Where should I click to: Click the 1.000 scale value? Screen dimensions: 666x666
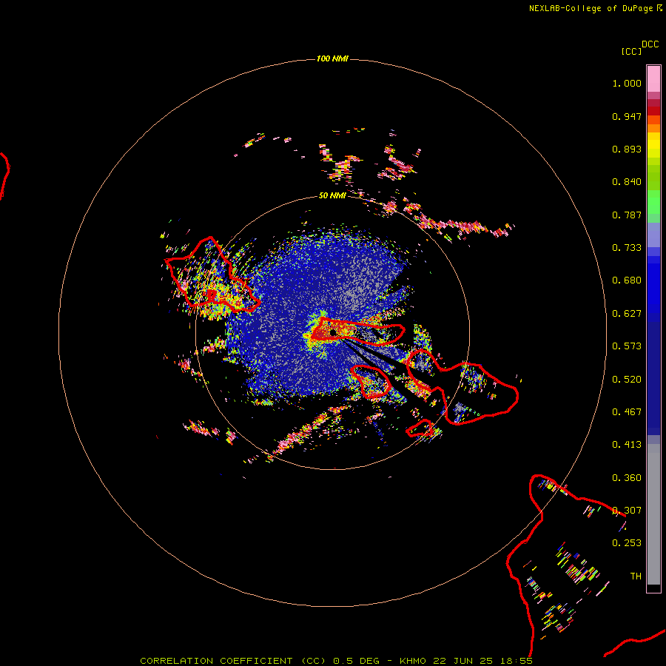pos(627,83)
